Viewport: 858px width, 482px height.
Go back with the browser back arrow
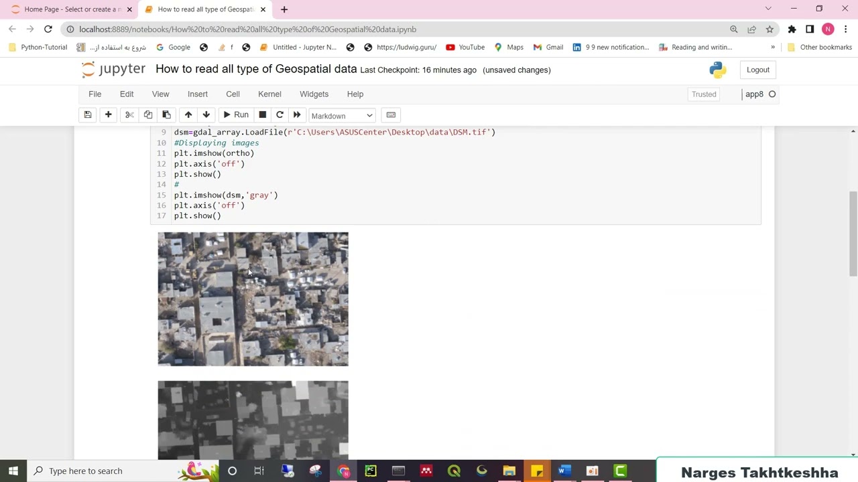coord(12,29)
